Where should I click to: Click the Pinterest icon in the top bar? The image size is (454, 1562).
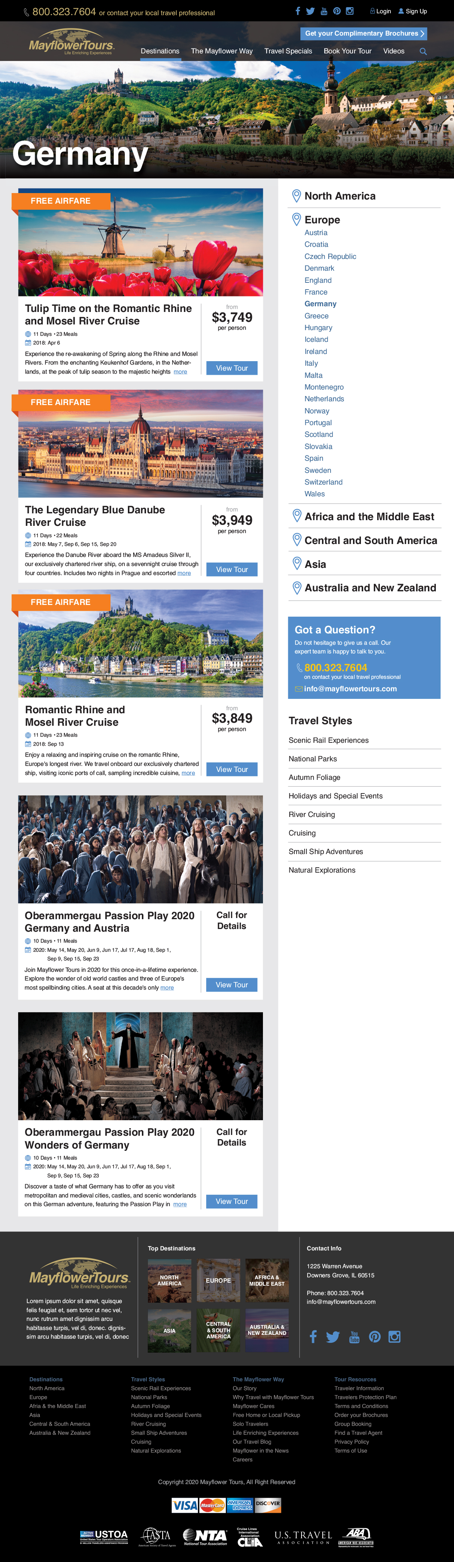(x=336, y=11)
